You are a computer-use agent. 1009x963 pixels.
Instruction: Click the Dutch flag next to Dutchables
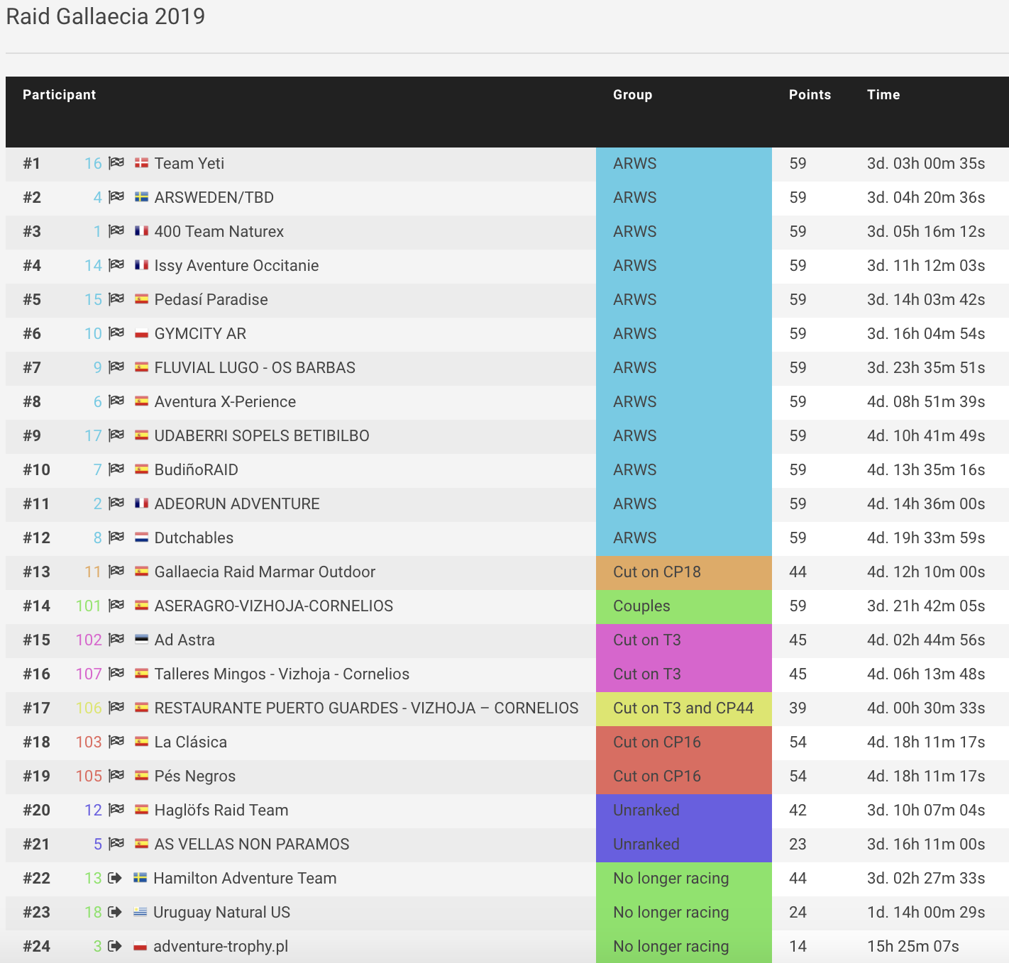click(141, 538)
